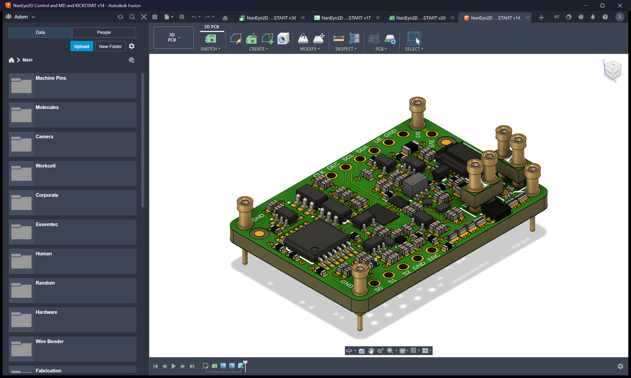Image resolution: width=631 pixels, height=378 pixels.
Task: Open the Grid and Snaps dropdown
Action: 415,351
